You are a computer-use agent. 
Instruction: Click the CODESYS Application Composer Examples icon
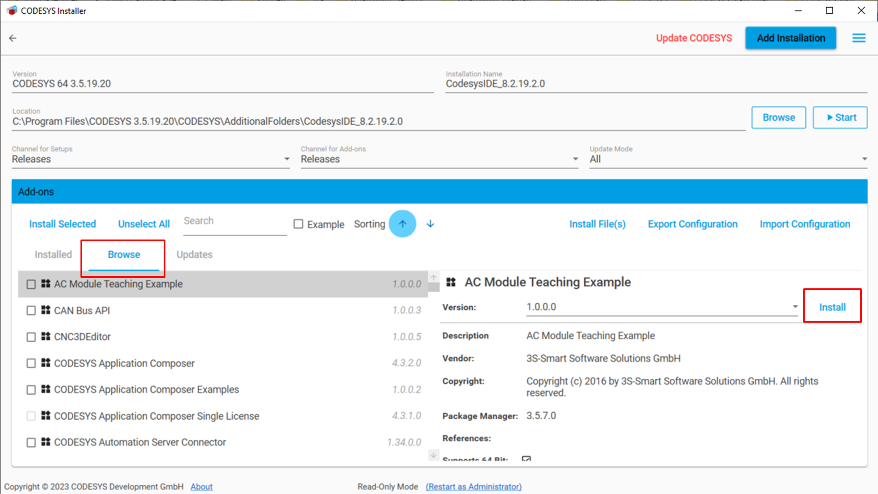[46, 389]
